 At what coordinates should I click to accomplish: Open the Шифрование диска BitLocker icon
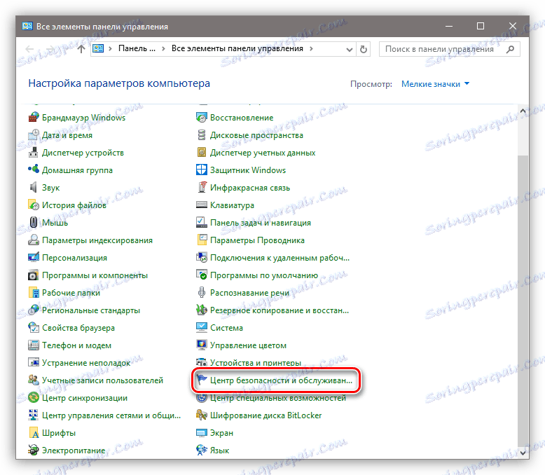202,415
